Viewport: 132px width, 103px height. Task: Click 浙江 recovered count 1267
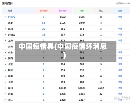(82, 100)
